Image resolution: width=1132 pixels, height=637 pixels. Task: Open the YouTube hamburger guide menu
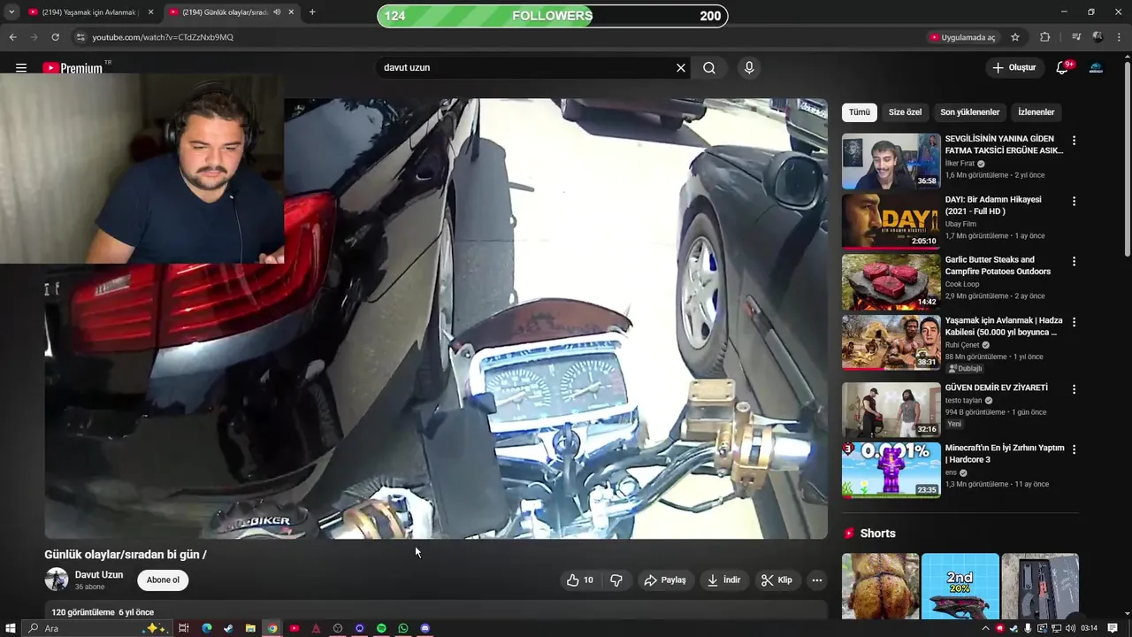point(21,67)
